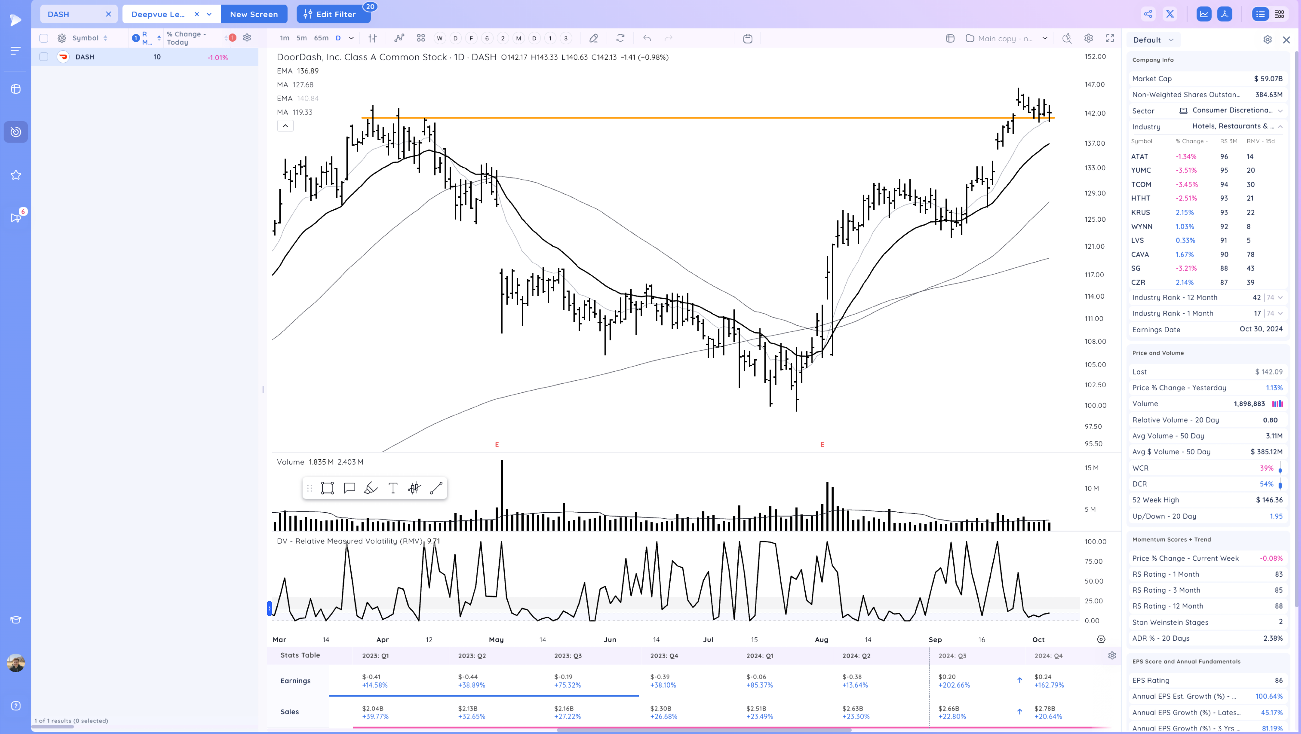Click the orange horizontal resistance line
Viewport: 1301px width, 734px height.
(657, 118)
